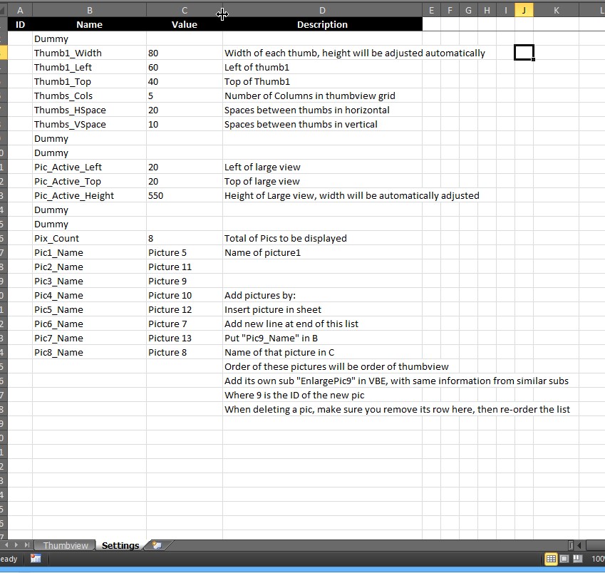605x573 pixels.
Task: Click the 'Description' header cell
Action: tap(322, 24)
